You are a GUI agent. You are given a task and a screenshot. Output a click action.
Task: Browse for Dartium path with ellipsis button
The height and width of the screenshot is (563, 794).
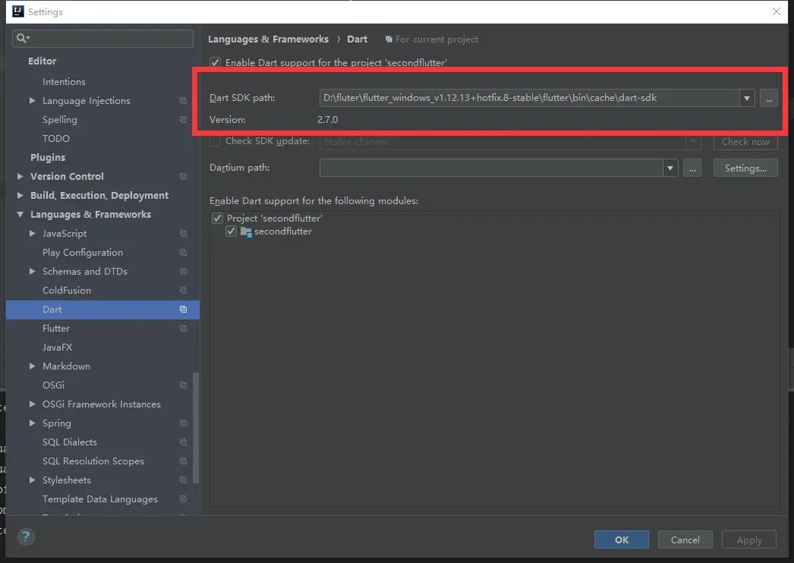tap(692, 168)
